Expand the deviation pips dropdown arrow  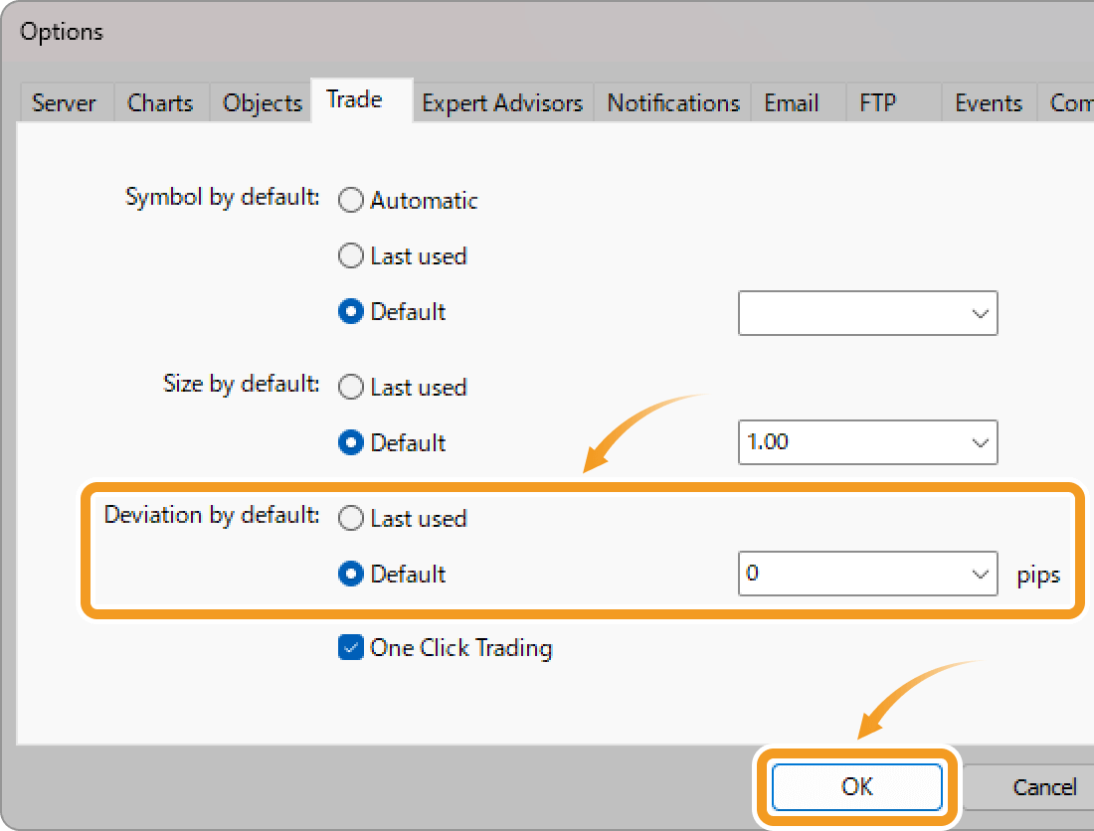pos(980,575)
